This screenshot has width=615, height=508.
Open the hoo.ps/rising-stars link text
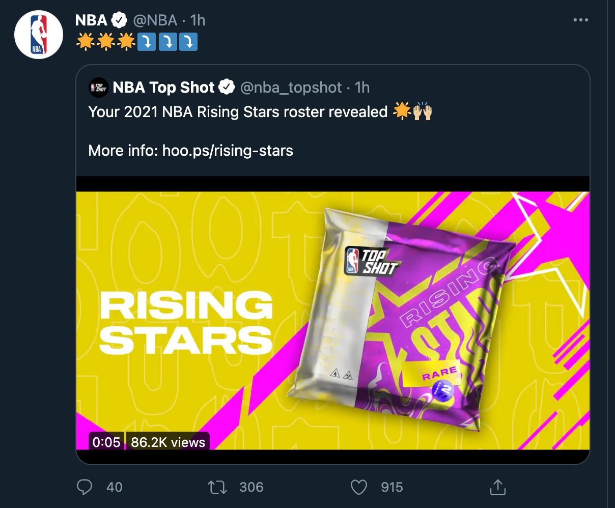coord(227,151)
